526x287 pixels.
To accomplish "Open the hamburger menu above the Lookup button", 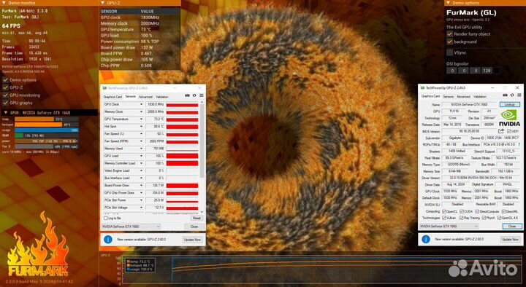I will tap(519, 95).
